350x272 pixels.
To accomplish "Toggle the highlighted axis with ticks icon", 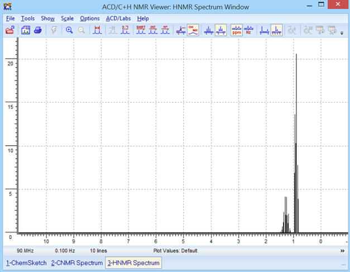I will click(276, 30).
